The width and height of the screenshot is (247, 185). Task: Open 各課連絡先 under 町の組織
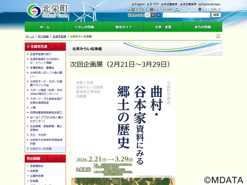(x=37, y=166)
